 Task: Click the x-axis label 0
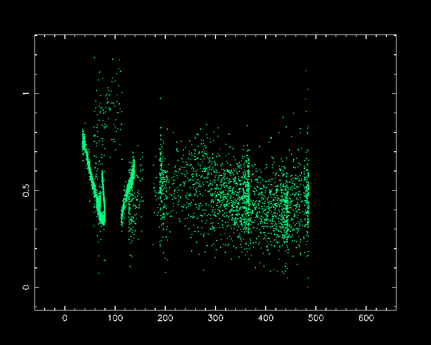[x=65, y=318]
